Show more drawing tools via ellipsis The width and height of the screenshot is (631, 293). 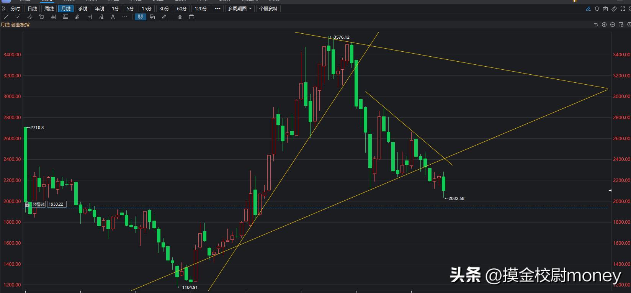point(125,17)
